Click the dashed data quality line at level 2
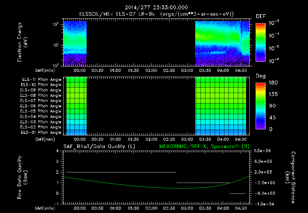The image size is (308, 213). [121, 172]
